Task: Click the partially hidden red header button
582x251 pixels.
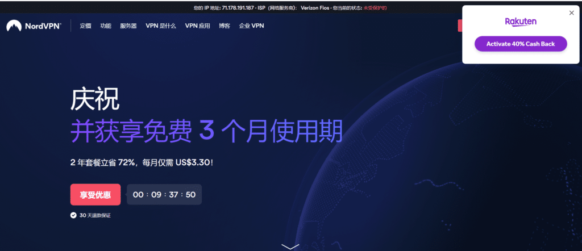Action: tap(460, 26)
